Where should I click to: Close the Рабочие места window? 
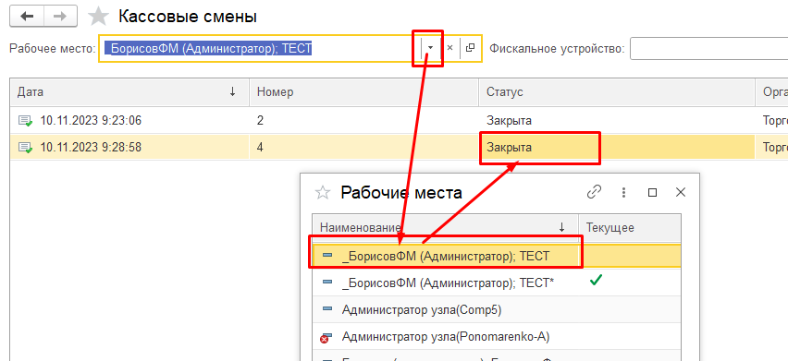tap(681, 192)
